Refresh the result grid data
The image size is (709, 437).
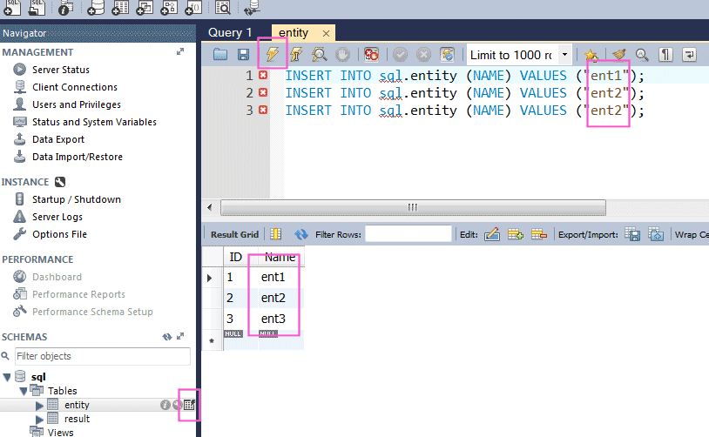301,234
